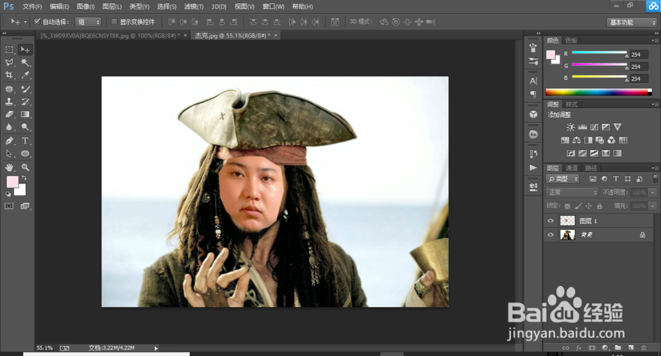Open 基本功能 workspace dropdown
661x356 pixels.
pos(632,22)
